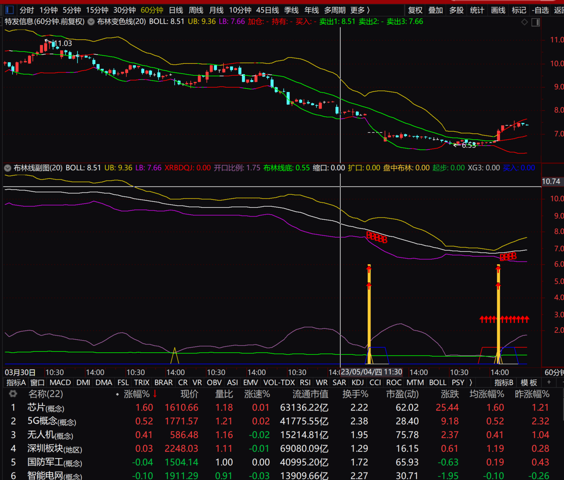Sort by 市盈(动) column header
Screen dimensions: 564x480
pyautogui.click(x=402, y=394)
